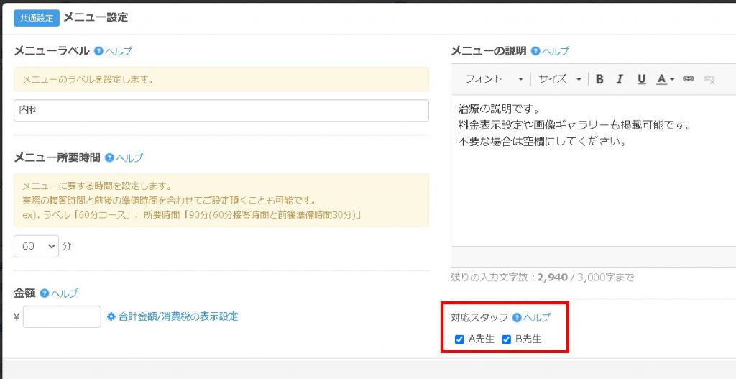This screenshot has height=379, width=736.
Task: Click the remove link icon in editor toolbar
Action: tap(710, 79)
